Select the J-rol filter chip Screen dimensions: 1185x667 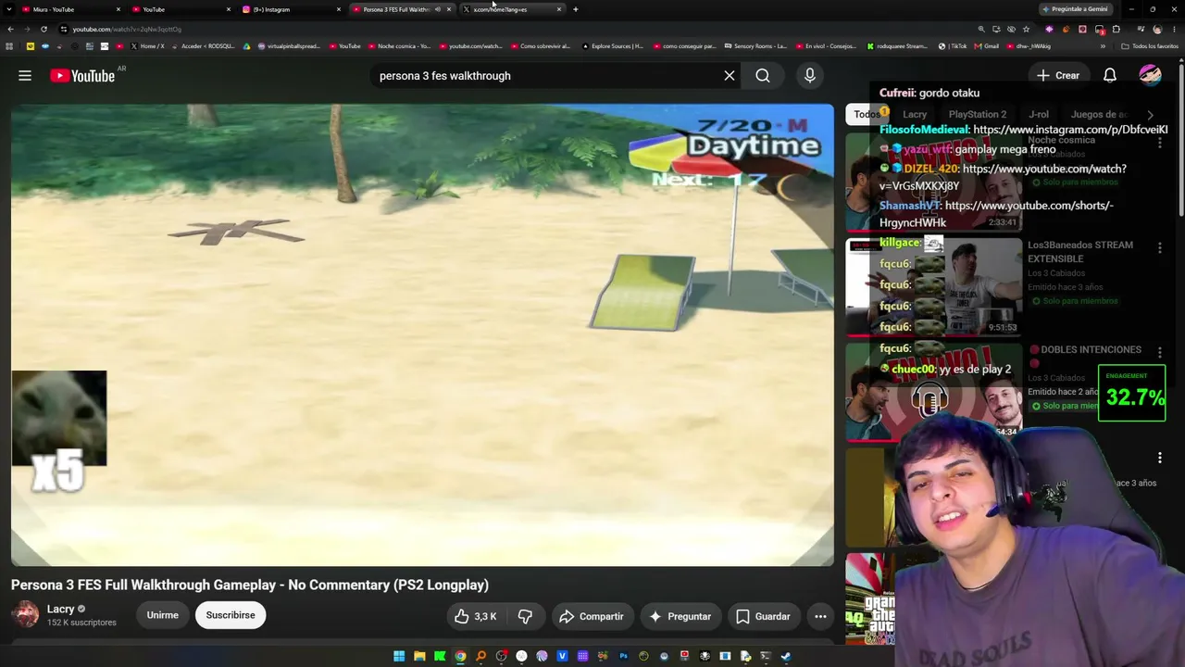1039,115
